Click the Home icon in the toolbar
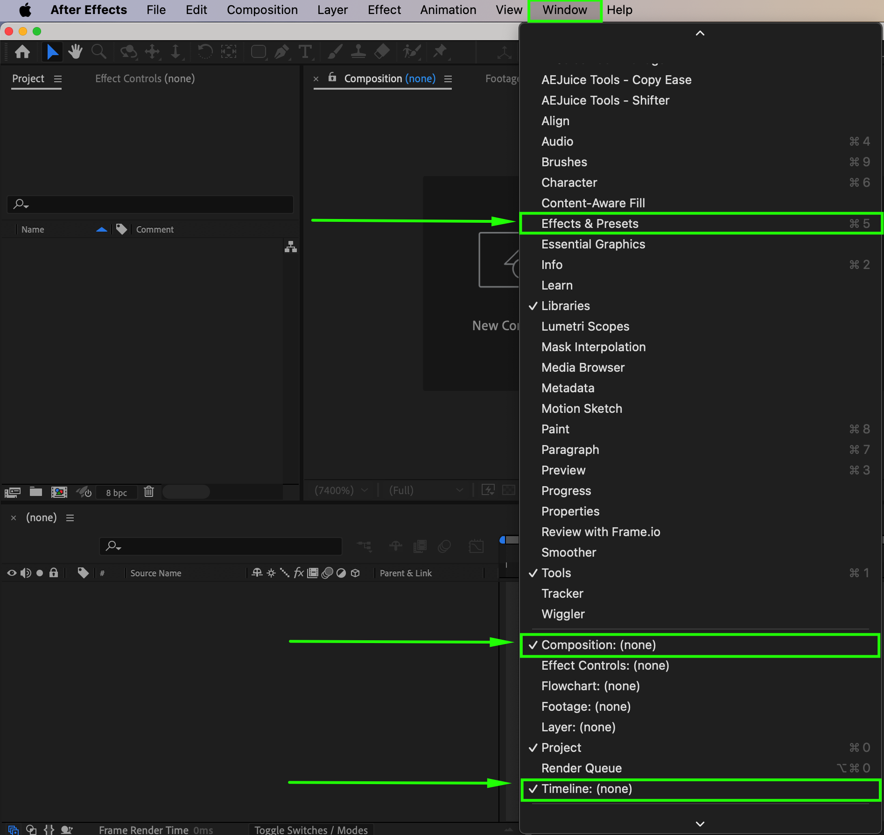884x835 pixels. (x=22, y=51)
